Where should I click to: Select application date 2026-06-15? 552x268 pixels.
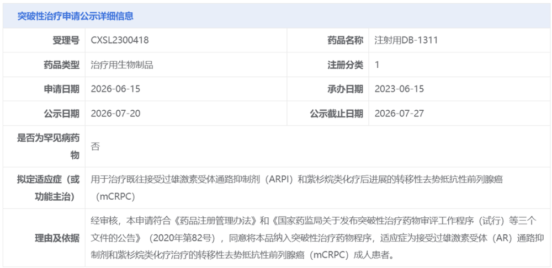point(115,89)
